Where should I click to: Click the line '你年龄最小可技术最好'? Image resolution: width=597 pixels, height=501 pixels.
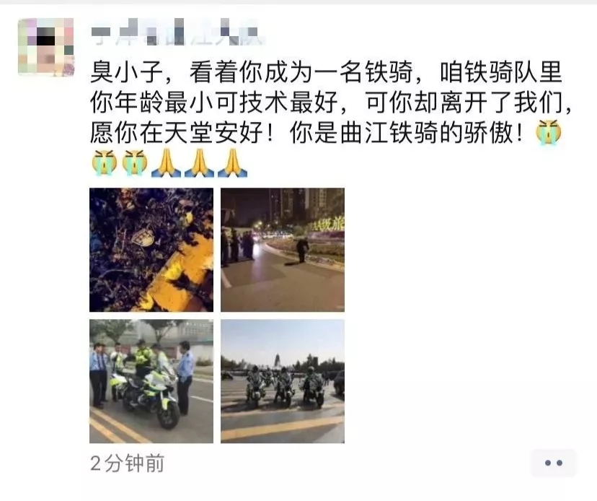(214, 103)
